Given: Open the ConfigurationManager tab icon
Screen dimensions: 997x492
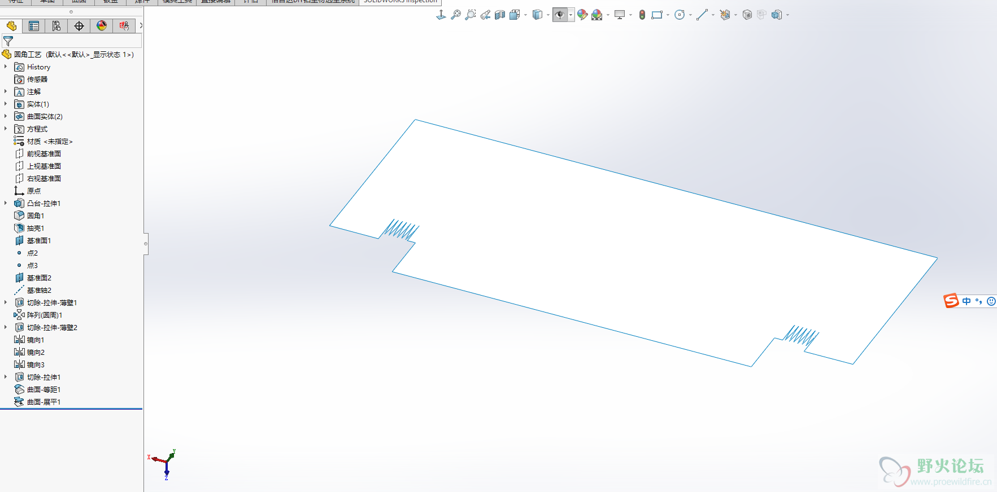Looking at the screenshot, I should [56, 26].
